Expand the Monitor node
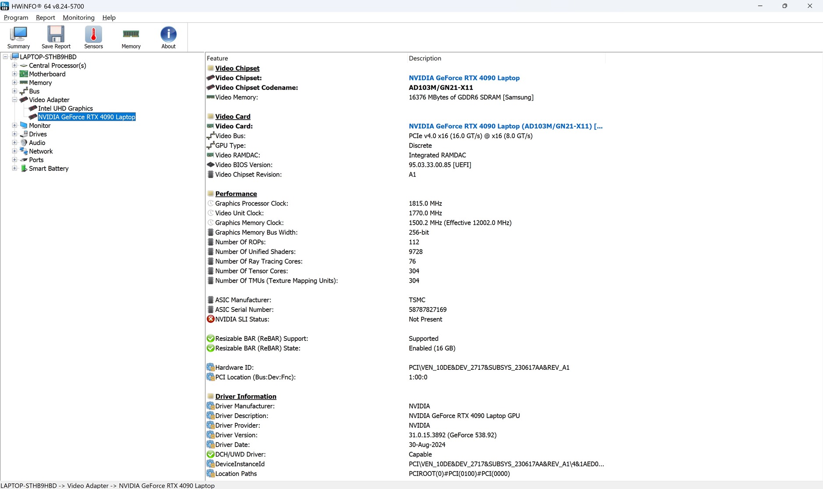The width and height of the screenshot is (823, 489). (14, 125)
